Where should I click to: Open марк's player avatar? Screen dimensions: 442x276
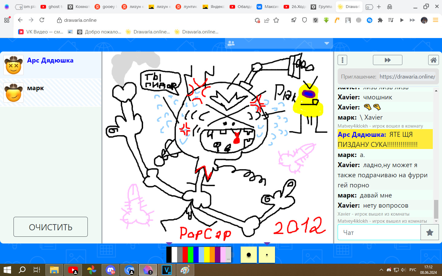[x=14, y=93]
